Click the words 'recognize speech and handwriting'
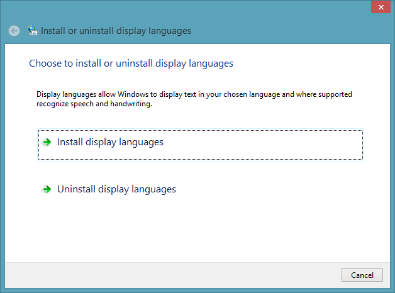 (x=94, y=104)
